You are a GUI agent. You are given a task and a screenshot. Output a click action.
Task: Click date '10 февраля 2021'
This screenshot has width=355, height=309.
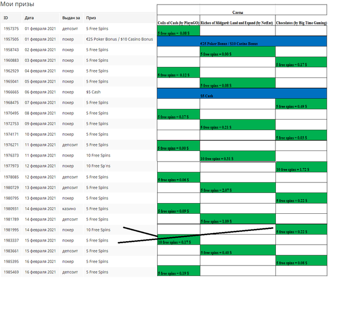tap(40, 134)
